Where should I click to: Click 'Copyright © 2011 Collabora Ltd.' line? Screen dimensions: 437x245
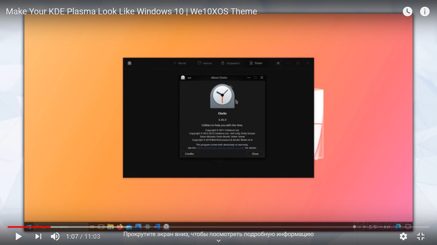(x=222, y=130)
